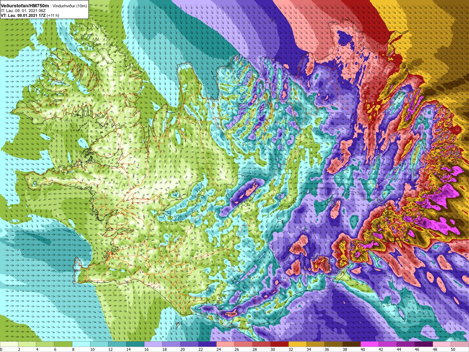469x352 pixels.
Task: Click the light pink 24–26 legend swatch
Action: tap(225, 344)
